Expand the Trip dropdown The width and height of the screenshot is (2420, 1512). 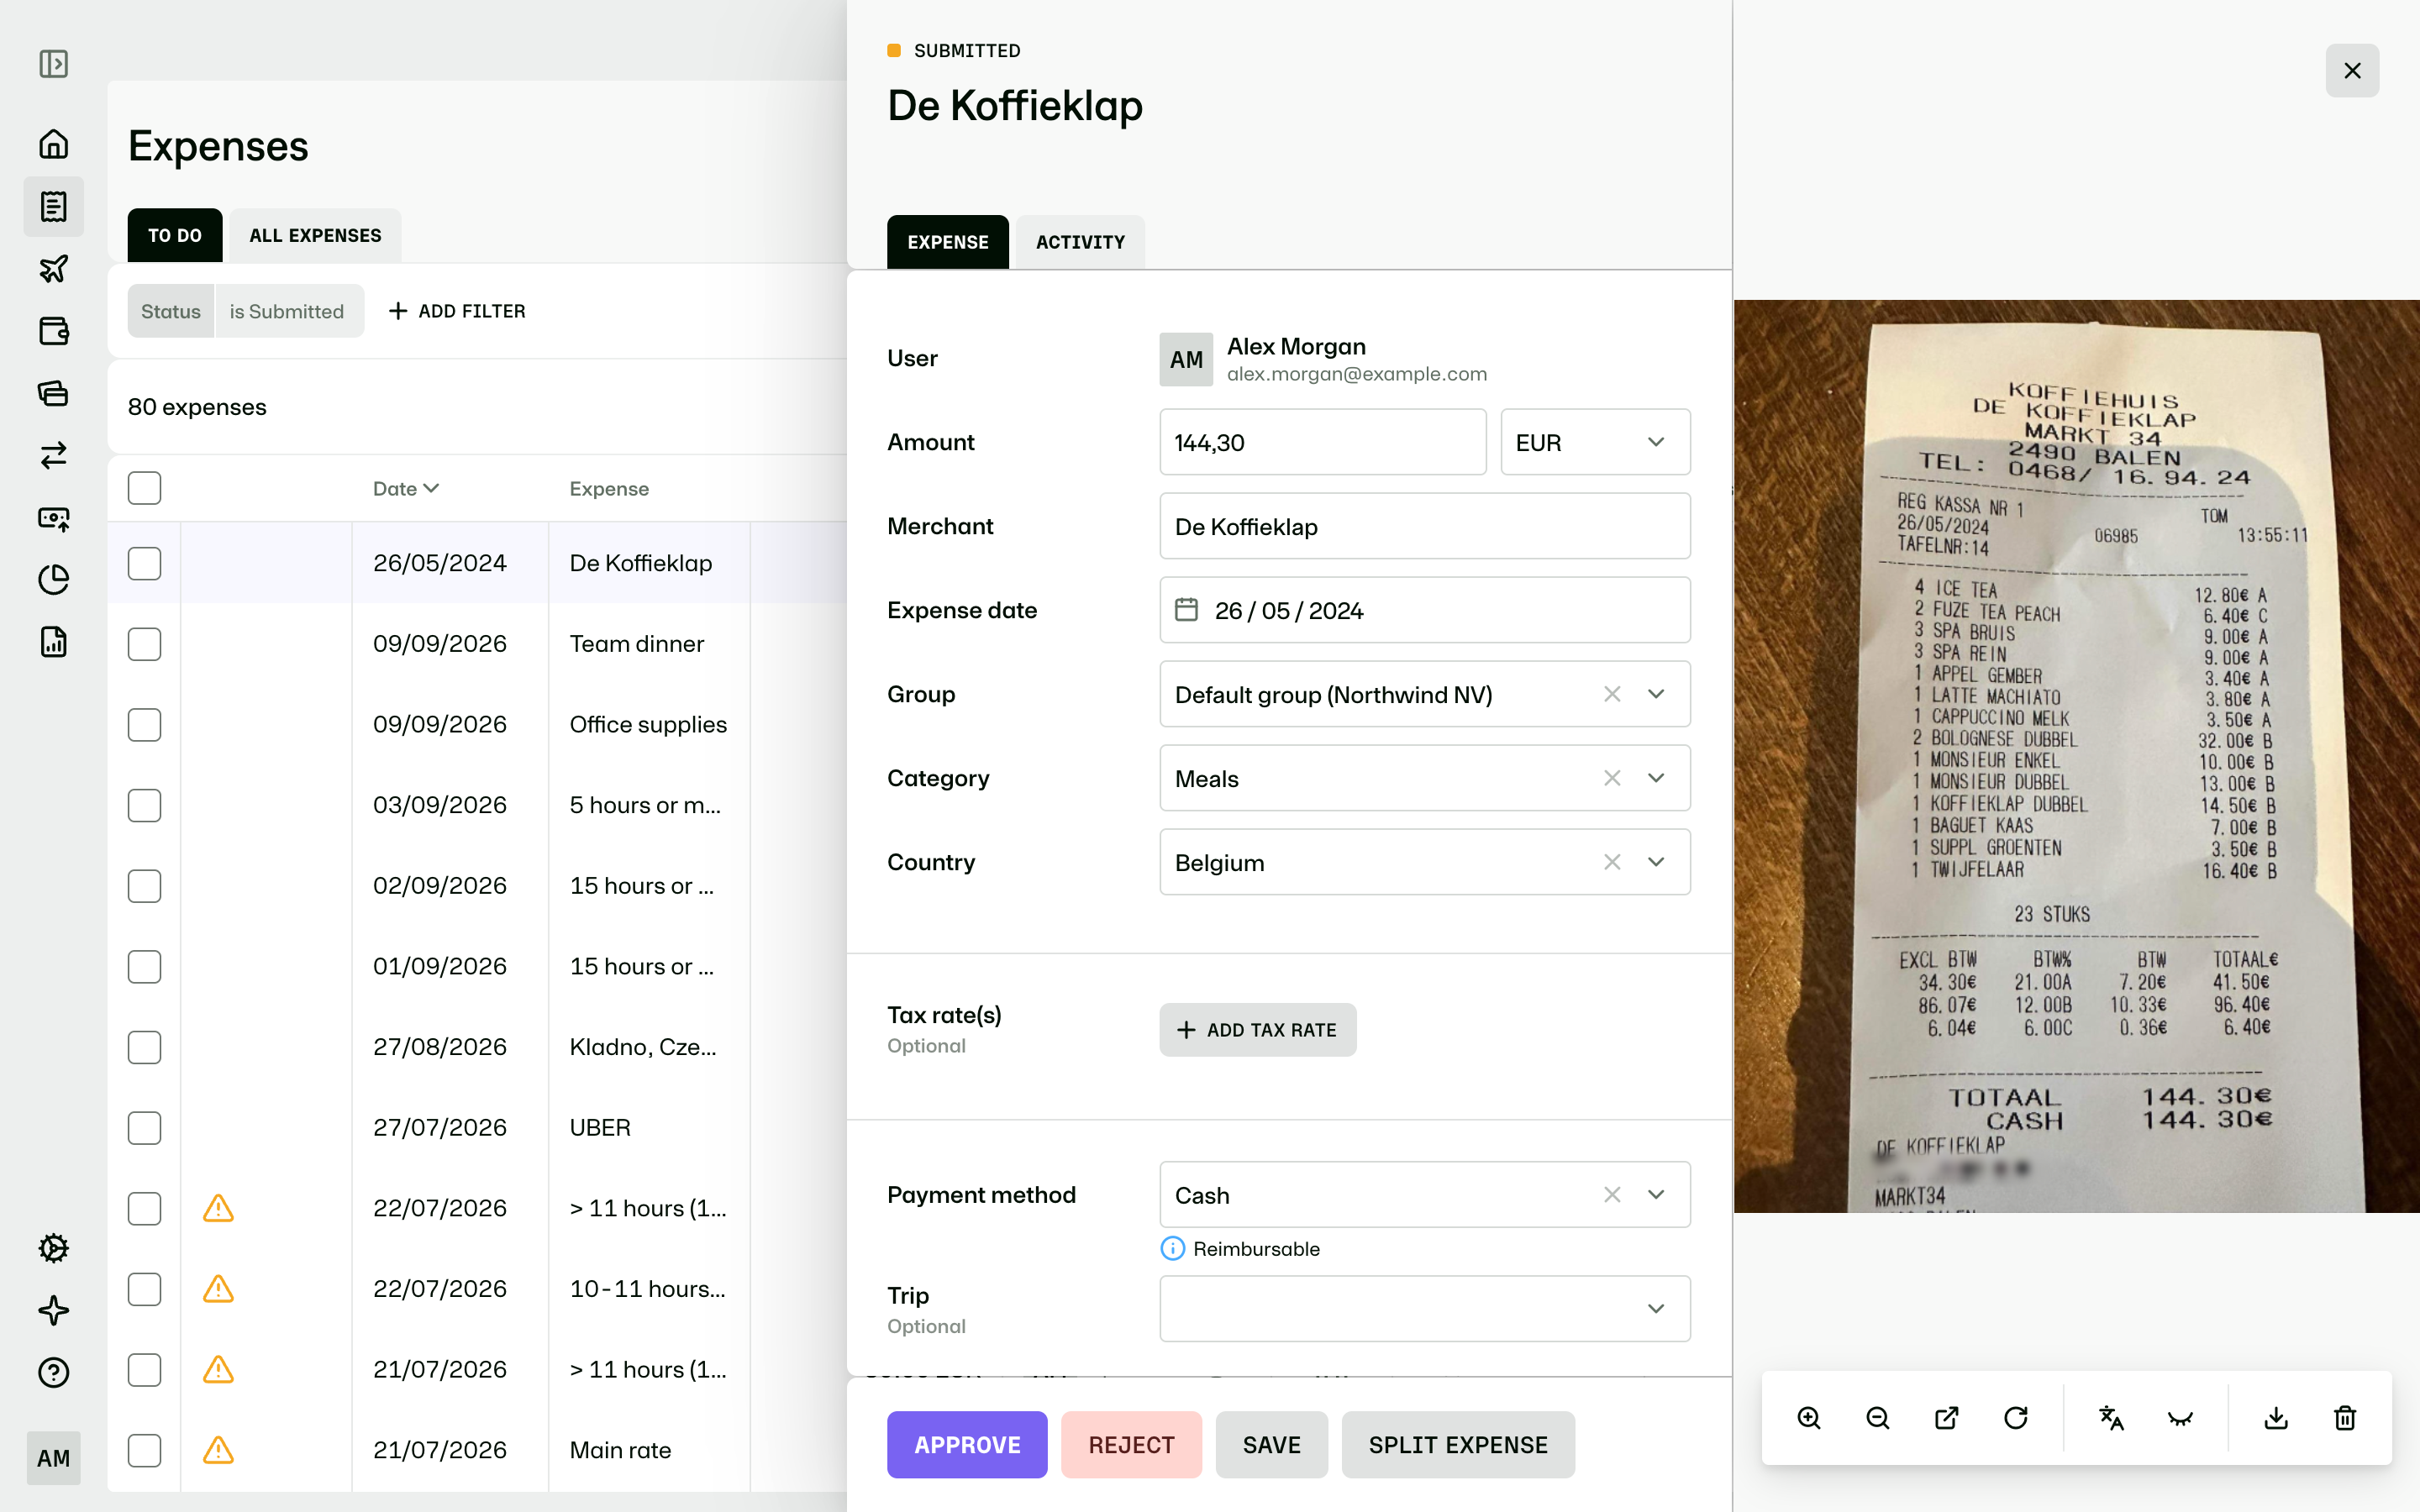1425,1308
